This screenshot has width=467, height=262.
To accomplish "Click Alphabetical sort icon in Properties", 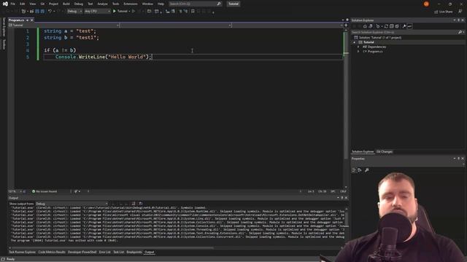I will point(360,170).
